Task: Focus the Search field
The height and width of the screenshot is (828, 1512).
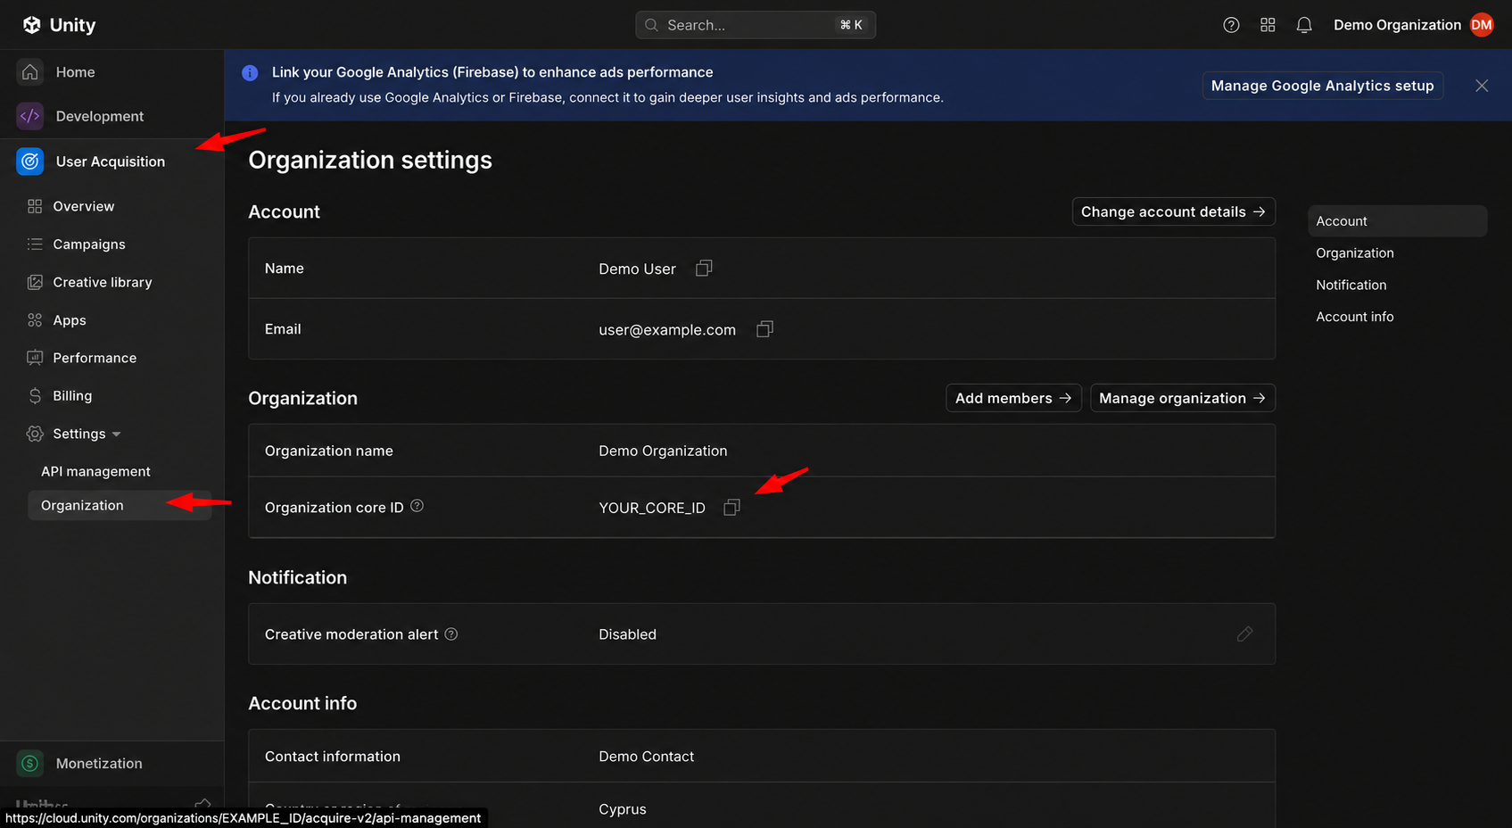Action: (756, 25)
